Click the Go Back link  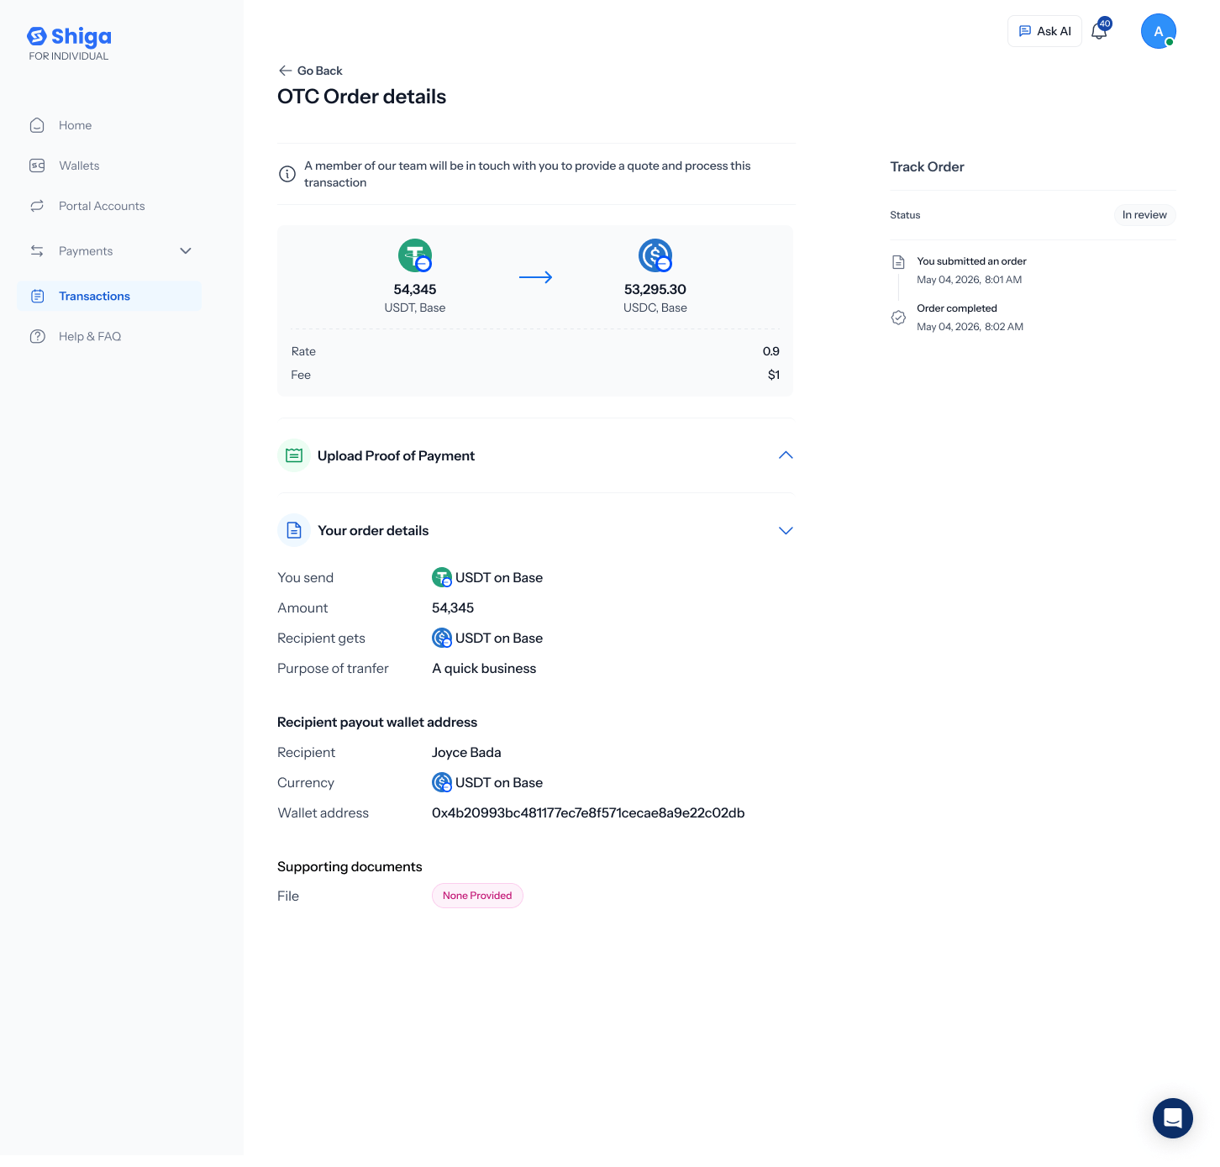(x=311, y=71)
